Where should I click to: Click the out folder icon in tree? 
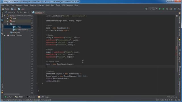coord(11,21)
